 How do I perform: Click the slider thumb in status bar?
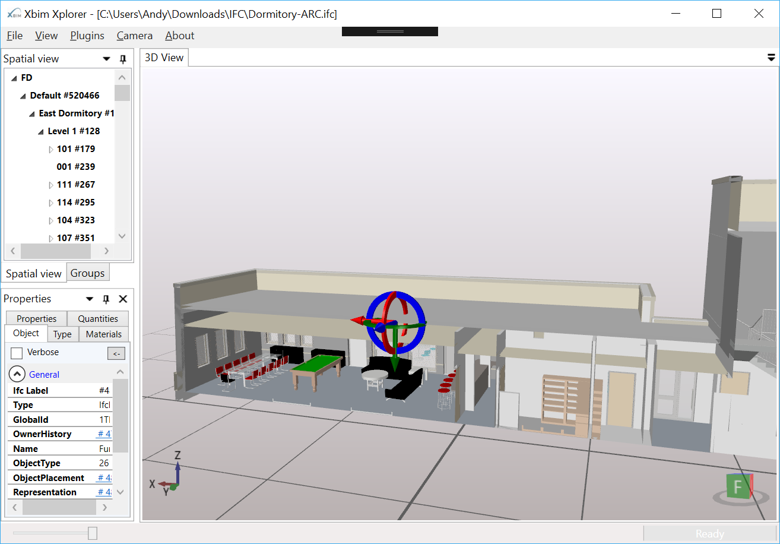pos(93,533)
